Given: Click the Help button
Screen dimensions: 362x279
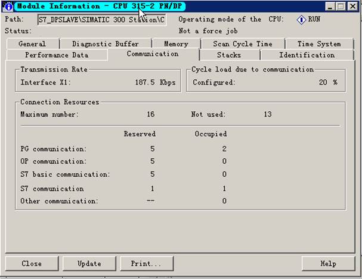Looking at the screenshot, I should [328, 264].
